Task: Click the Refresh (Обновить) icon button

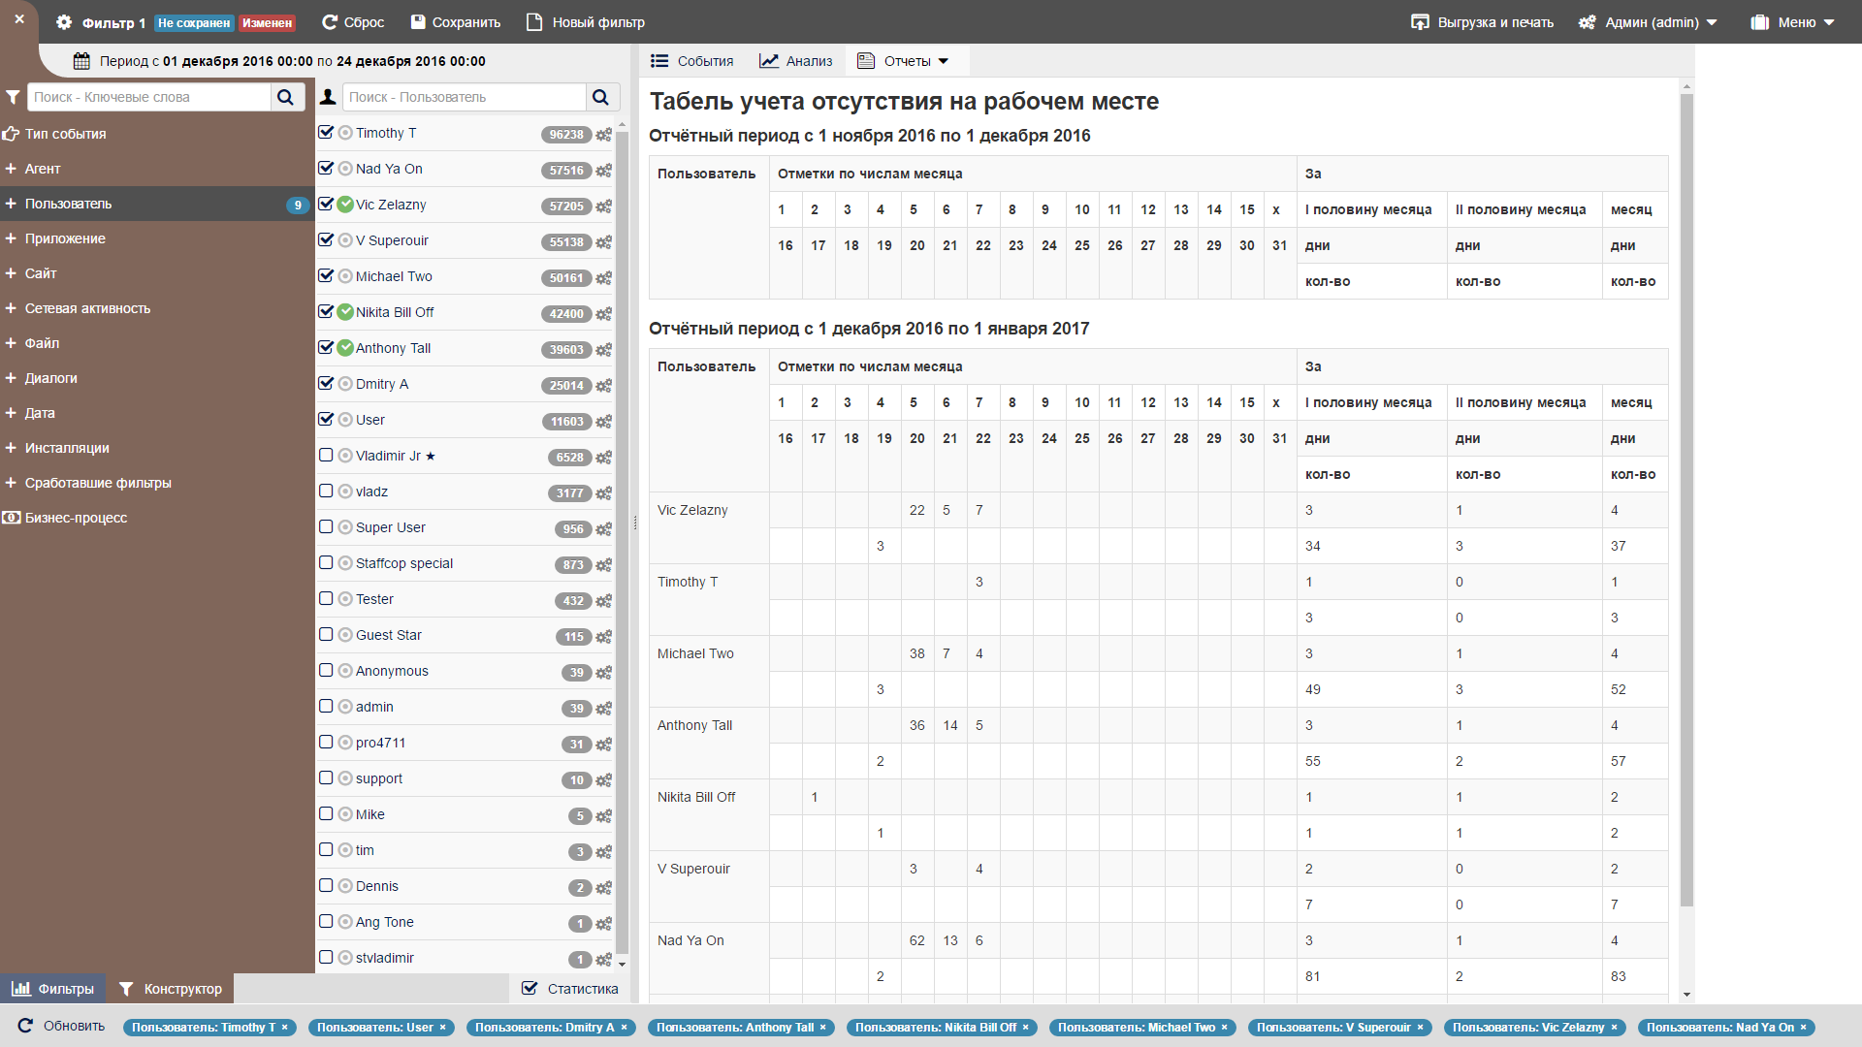Action: click(26, 1026)
